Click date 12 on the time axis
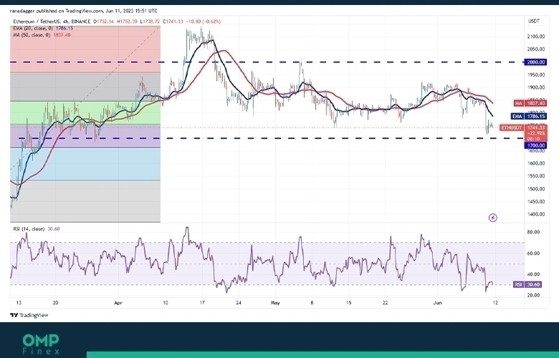 coord(494,303)
